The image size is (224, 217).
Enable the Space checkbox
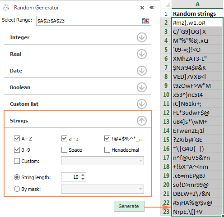[x=64, y=150]
